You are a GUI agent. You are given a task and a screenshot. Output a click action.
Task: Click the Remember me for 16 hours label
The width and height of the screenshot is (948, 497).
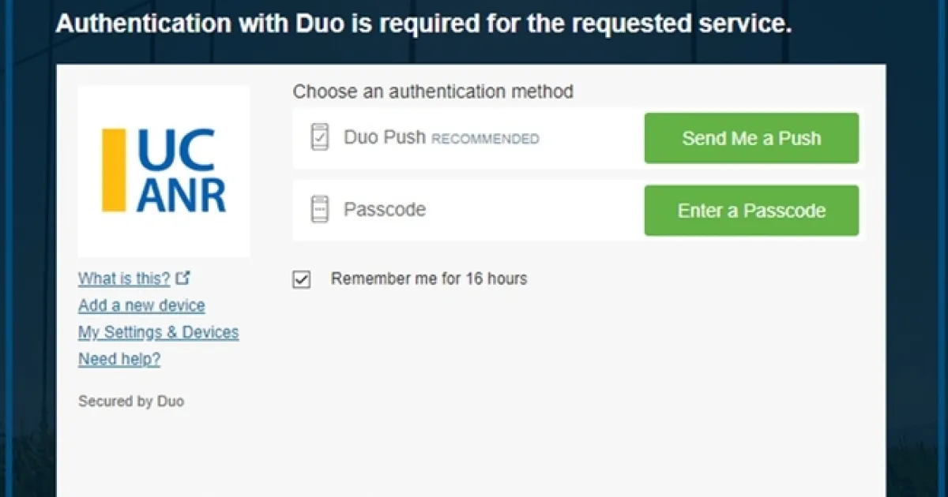click(x=428, y=278)
